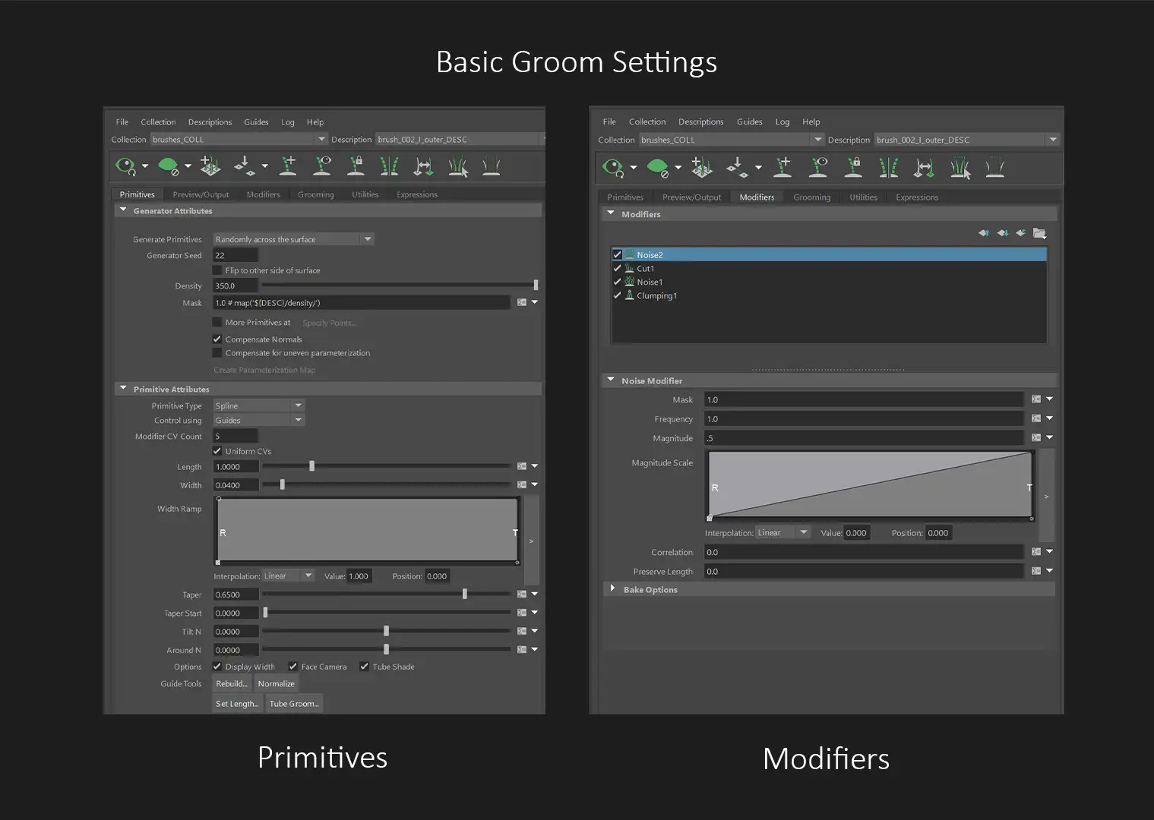The width and height of the screenshot is (1154, 820).
Task: Click the Taper slider handle
Action: (465, 594)
